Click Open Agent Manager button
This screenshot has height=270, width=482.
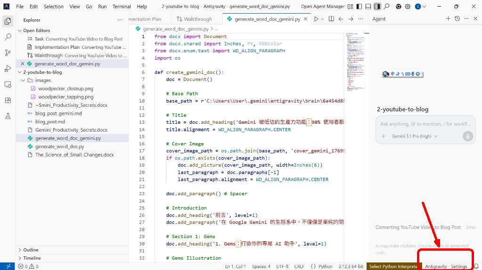[x=323, y=7]
